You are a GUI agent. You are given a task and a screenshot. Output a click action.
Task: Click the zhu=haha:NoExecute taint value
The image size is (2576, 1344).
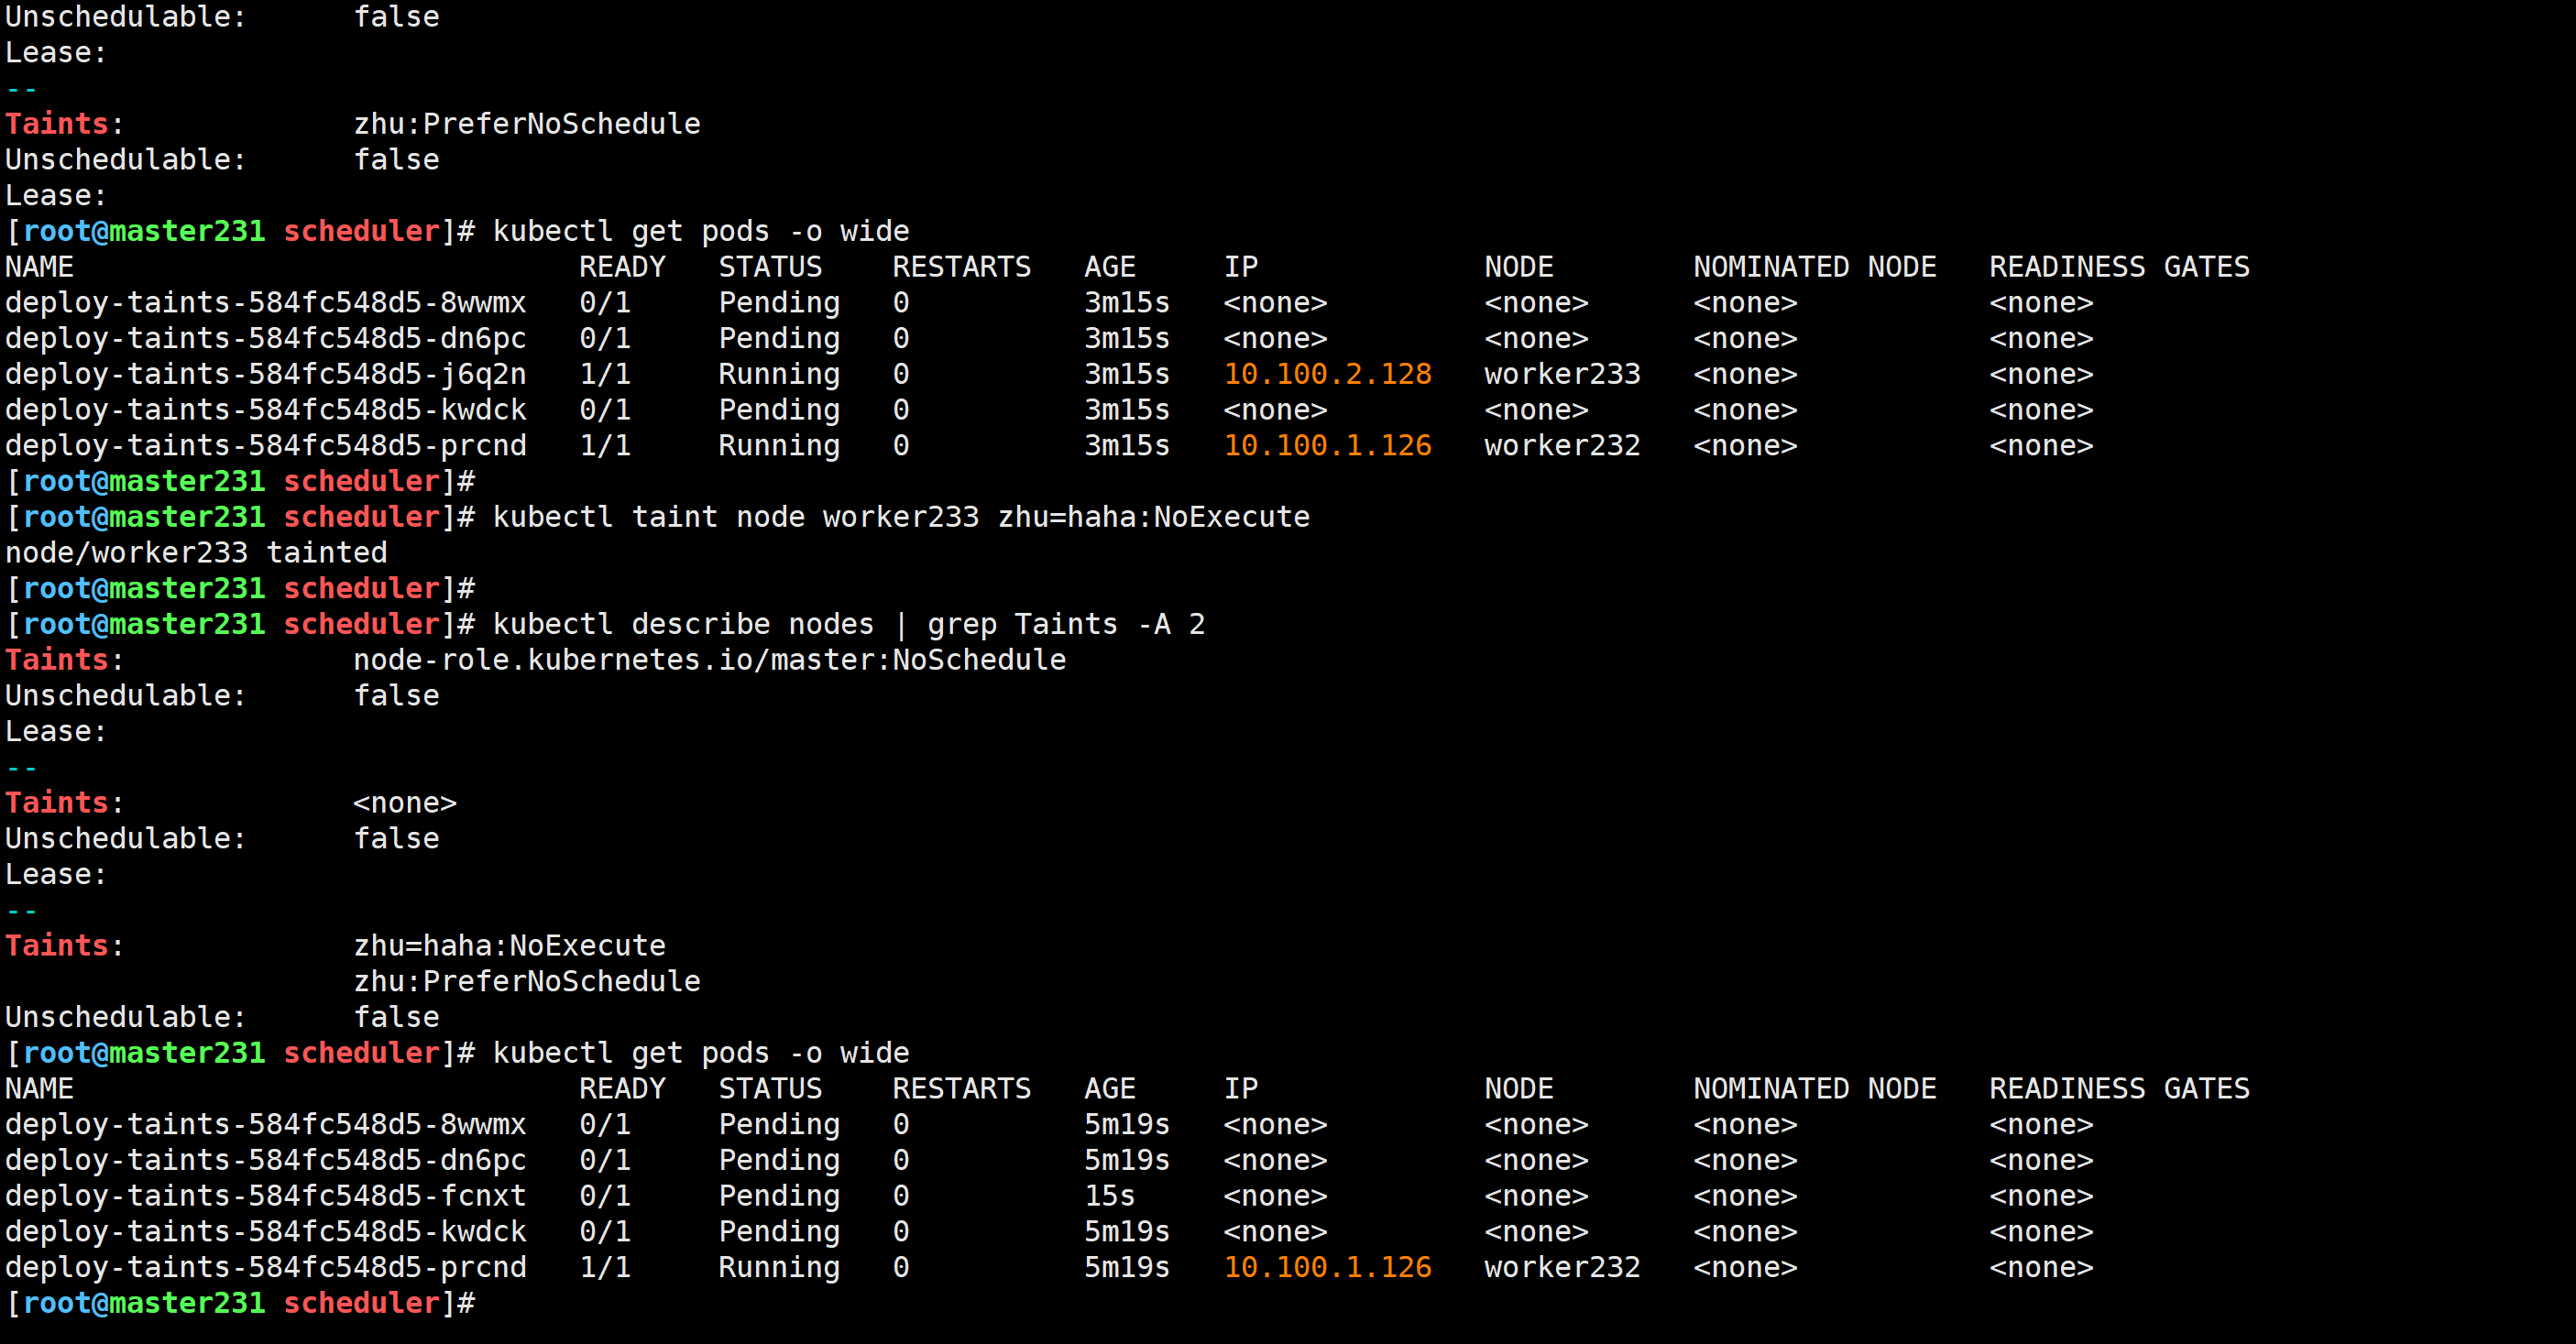(509, 945)
